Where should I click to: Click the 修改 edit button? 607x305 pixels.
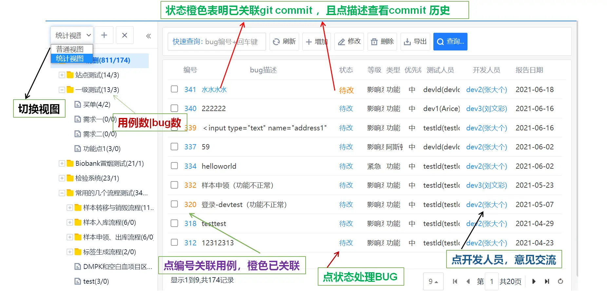pos(349,42)
